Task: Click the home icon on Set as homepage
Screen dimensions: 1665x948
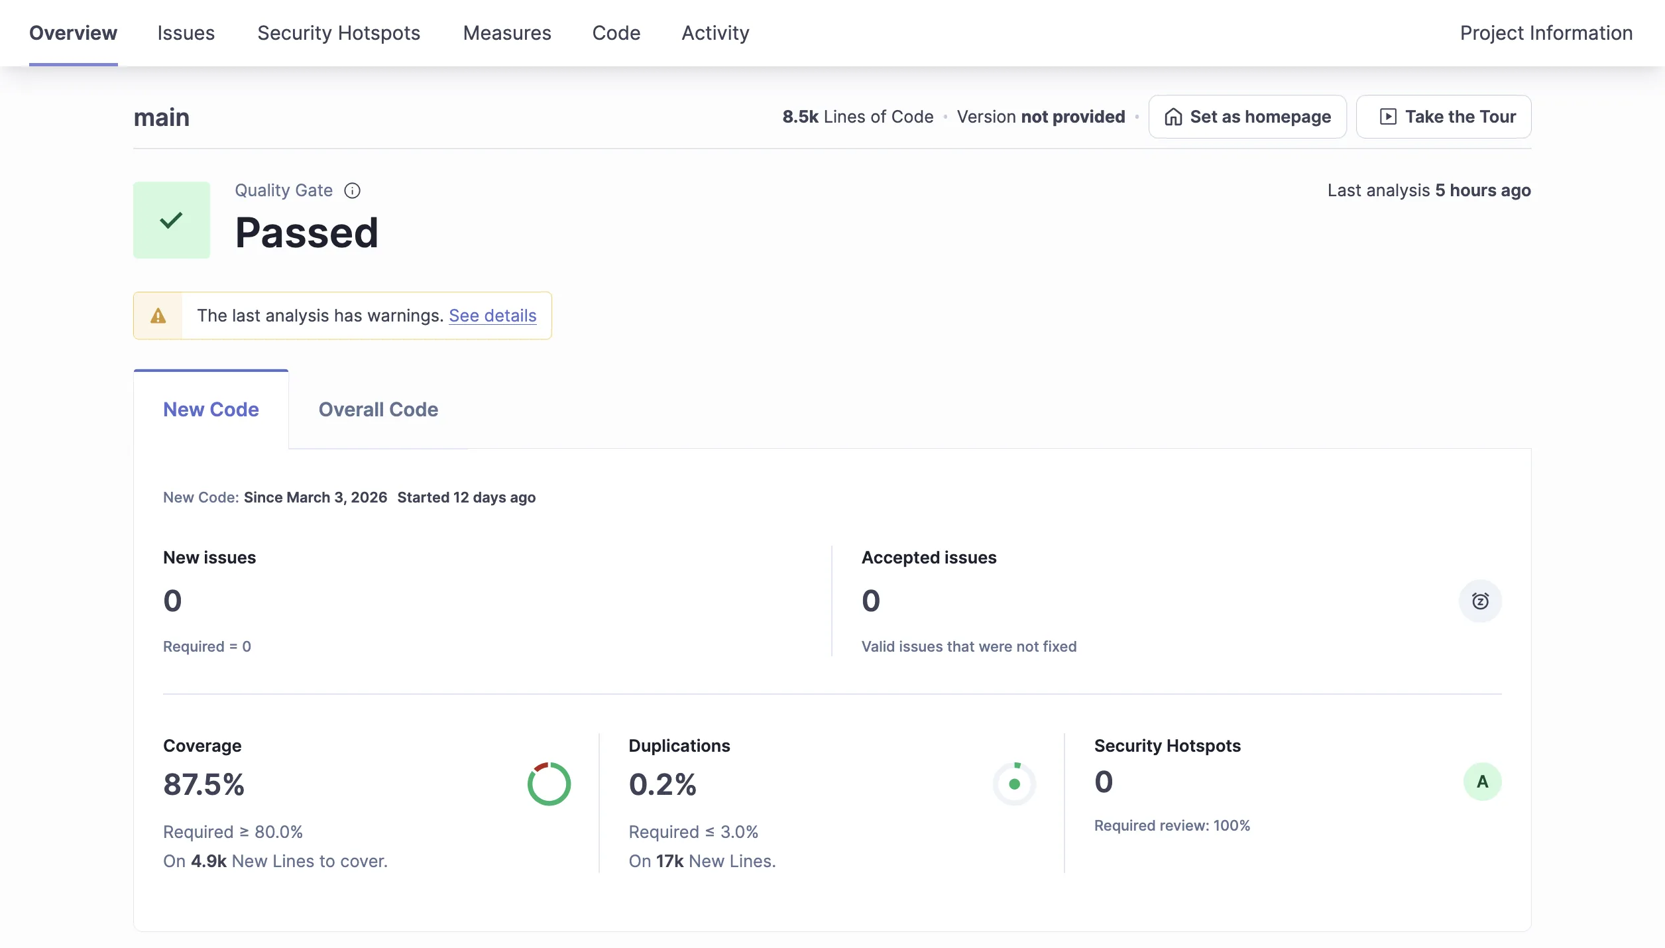Action: (x=1173, y=116)
